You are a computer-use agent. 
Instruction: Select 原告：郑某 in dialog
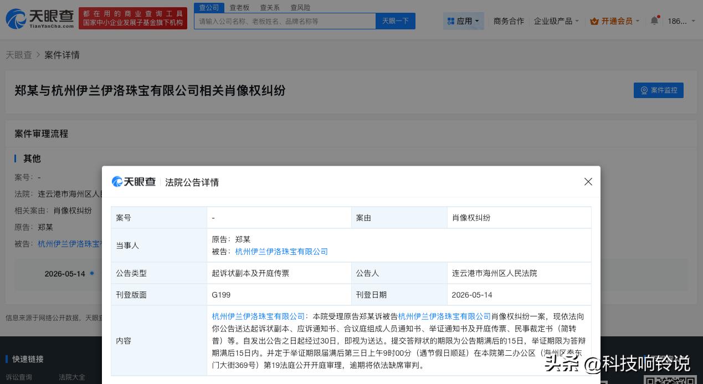tap(231, 239)
